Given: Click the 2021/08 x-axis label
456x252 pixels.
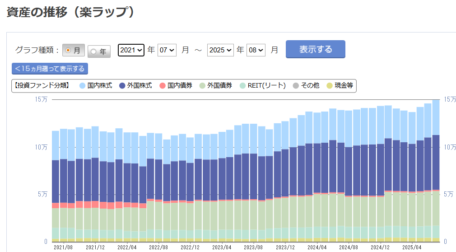Looking at the screenshot, I should pyautogui.click(x=63, y=247).
